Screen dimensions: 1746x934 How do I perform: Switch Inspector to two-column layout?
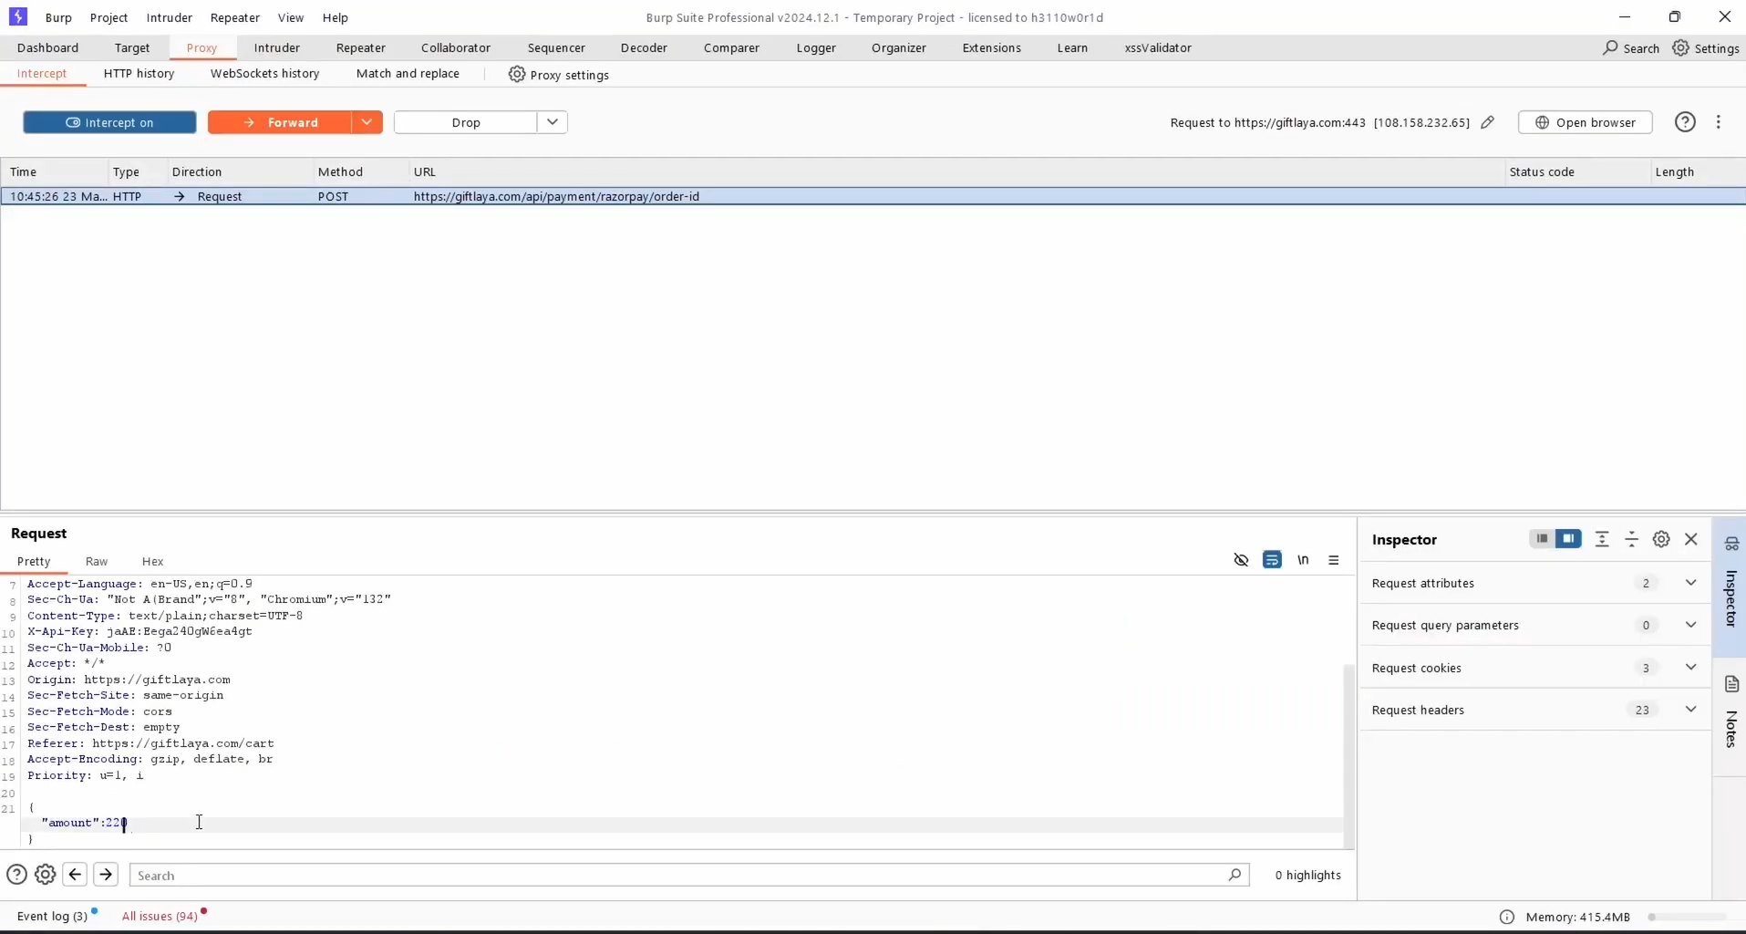[1568, 539]
